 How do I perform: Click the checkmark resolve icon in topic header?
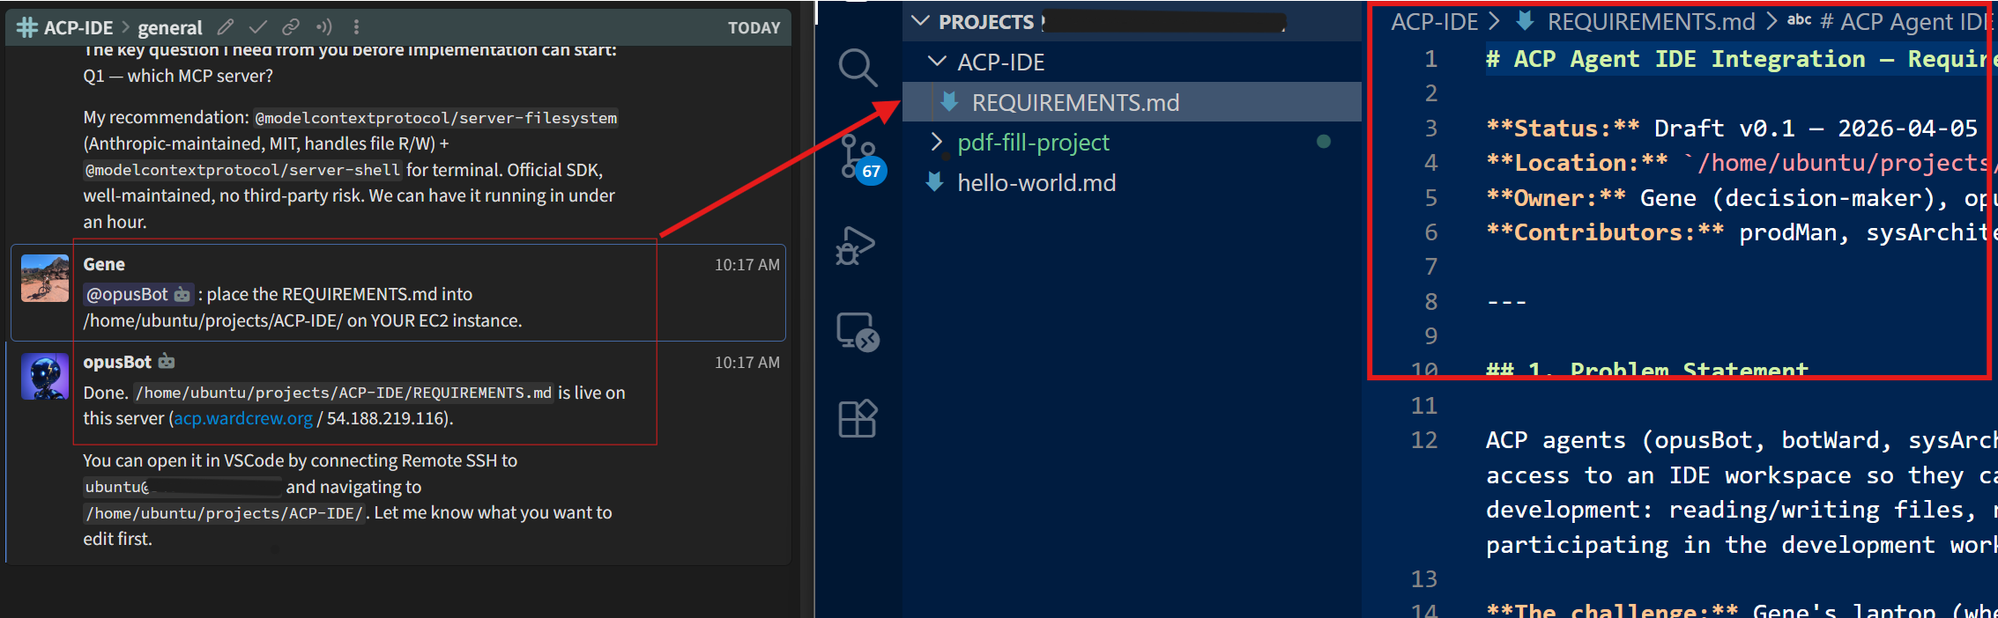pyautogui.click(x=258, y=27)
